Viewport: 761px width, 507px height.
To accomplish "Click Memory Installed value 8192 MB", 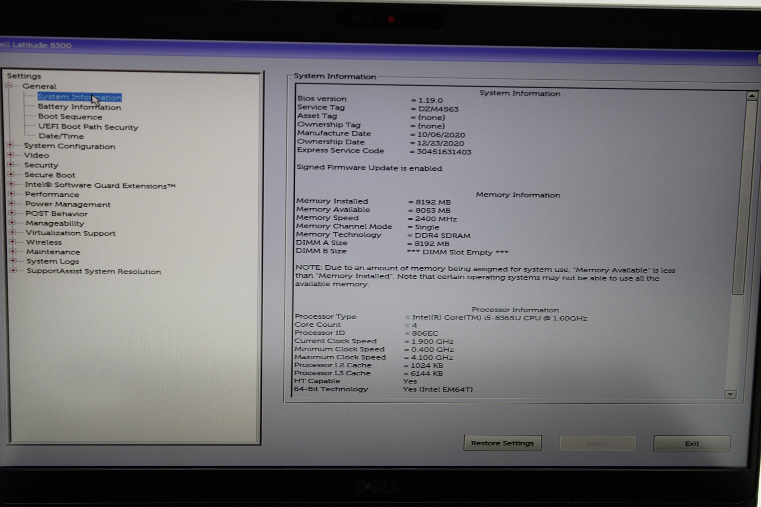I will click(x=433, y=202).
